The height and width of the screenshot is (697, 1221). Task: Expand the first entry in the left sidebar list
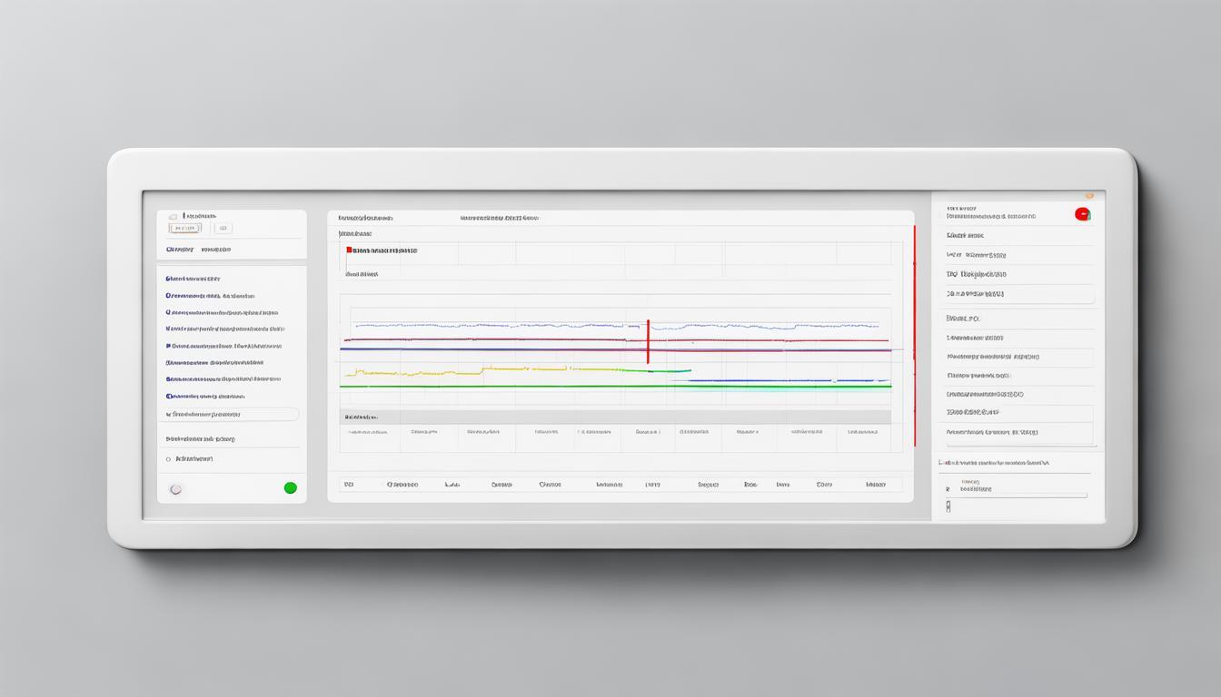point(193,279)
